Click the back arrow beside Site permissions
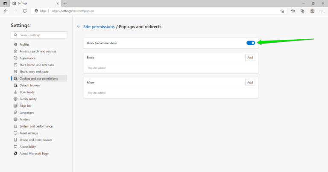Screen dimensions: 328x172 (x=78, y=26)
